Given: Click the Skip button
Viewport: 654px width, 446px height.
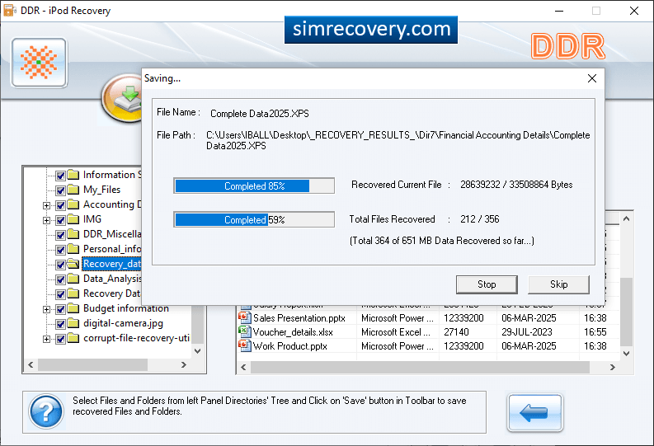Looking at the screenshot, I should 558,284.
